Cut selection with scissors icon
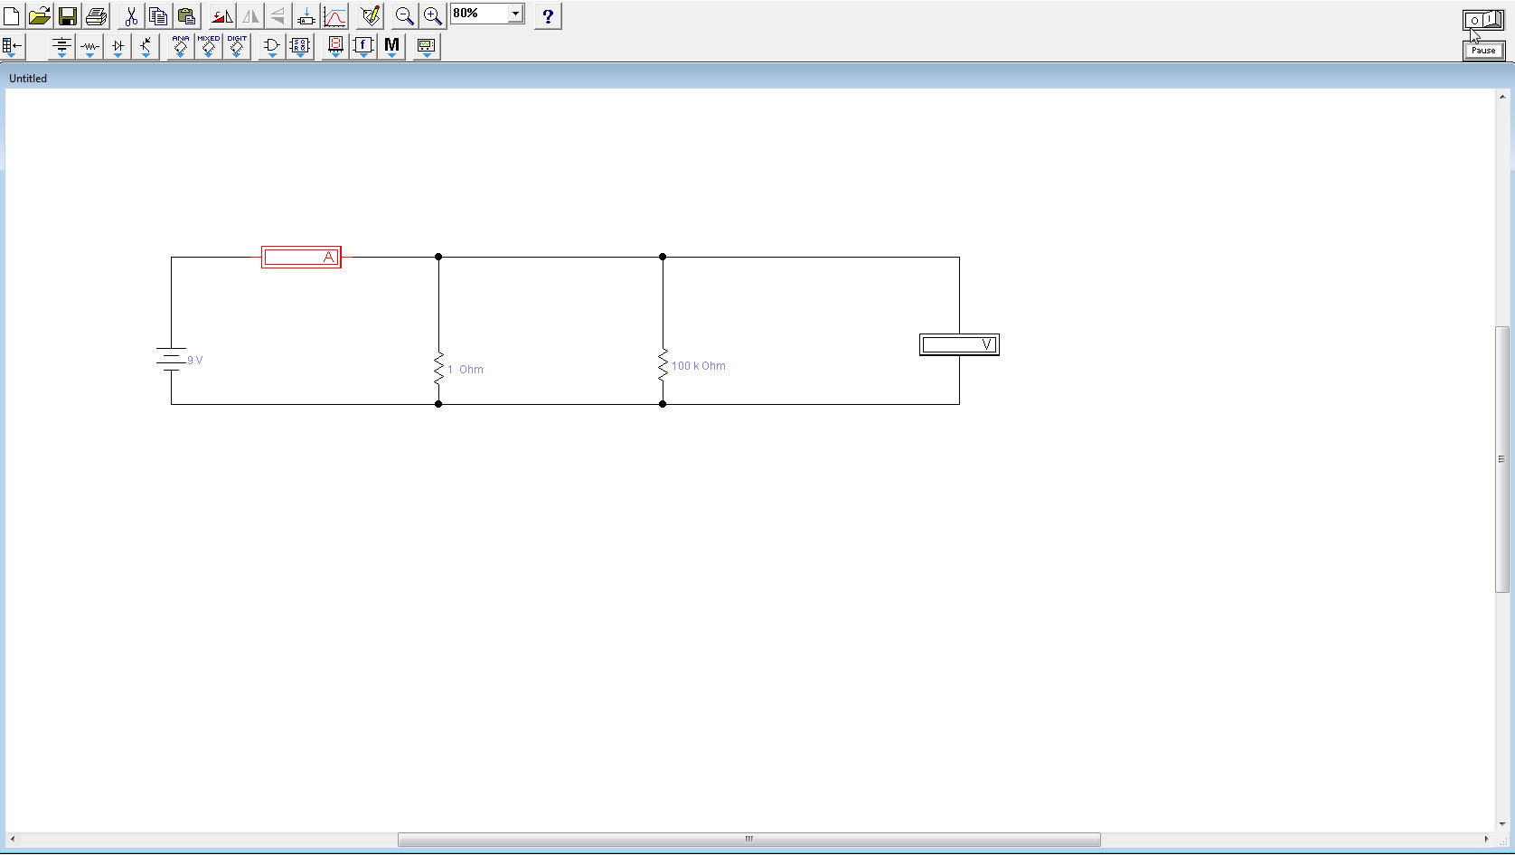The width and height of the screenshot is (1515, 855). [131, 16]
